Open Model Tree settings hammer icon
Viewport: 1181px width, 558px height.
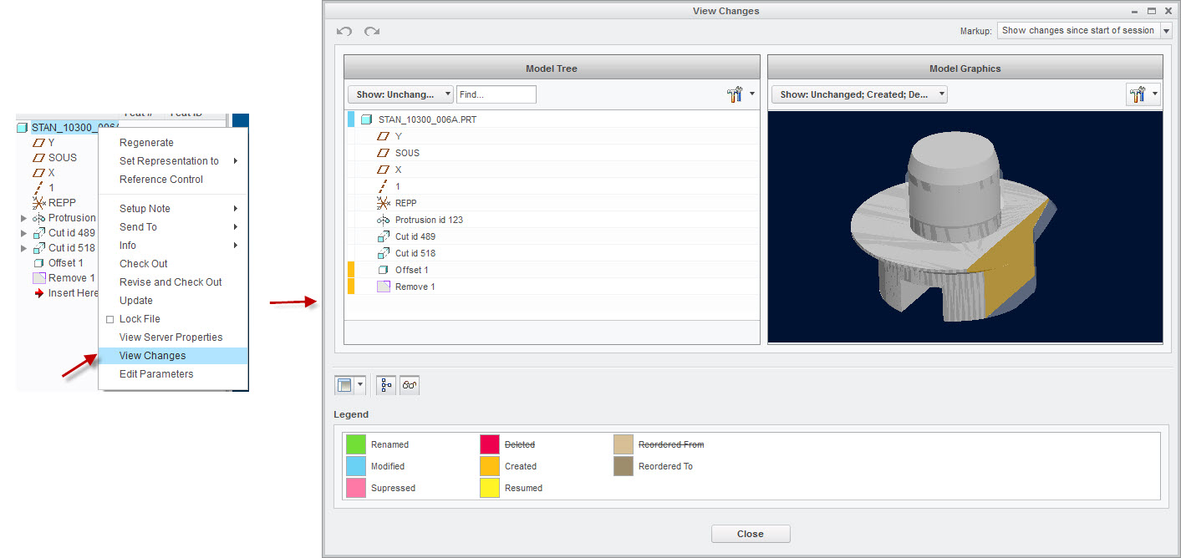click(x=736, y=95)
